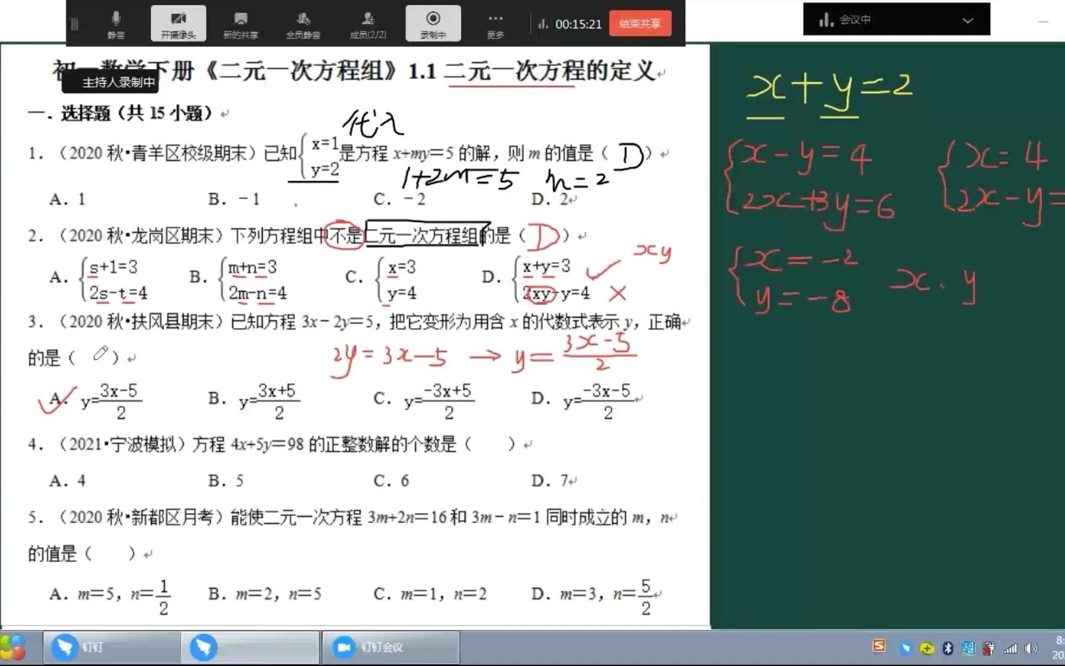Viewport: 1065px width, 666px height.
Task: Select the pencil annotation mark in question 3
Action: [x=100, y=353]
